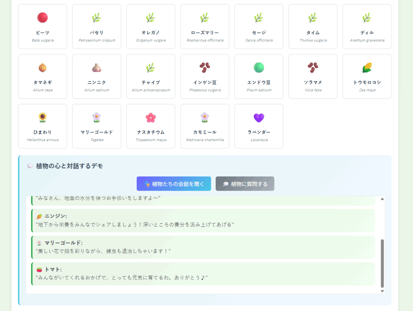The height and width of the screenshot is (311, 413).
Task: Click the kidney bean (インゲン豆) icon
Action: tap(204, 67)
